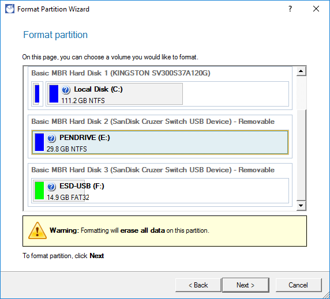Click the scroll up arrow of volume list
This screenshot has height=299, width=330.
(x=301, y=71)
